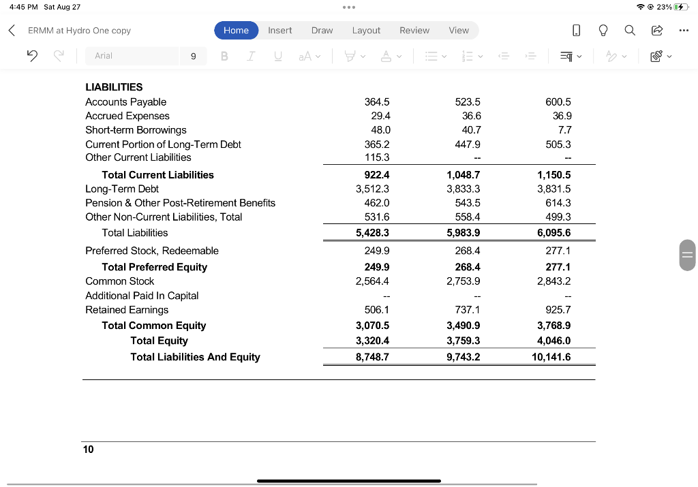Select the Redo icon
This screenshot has height=487, width=698.
(60, 56)
